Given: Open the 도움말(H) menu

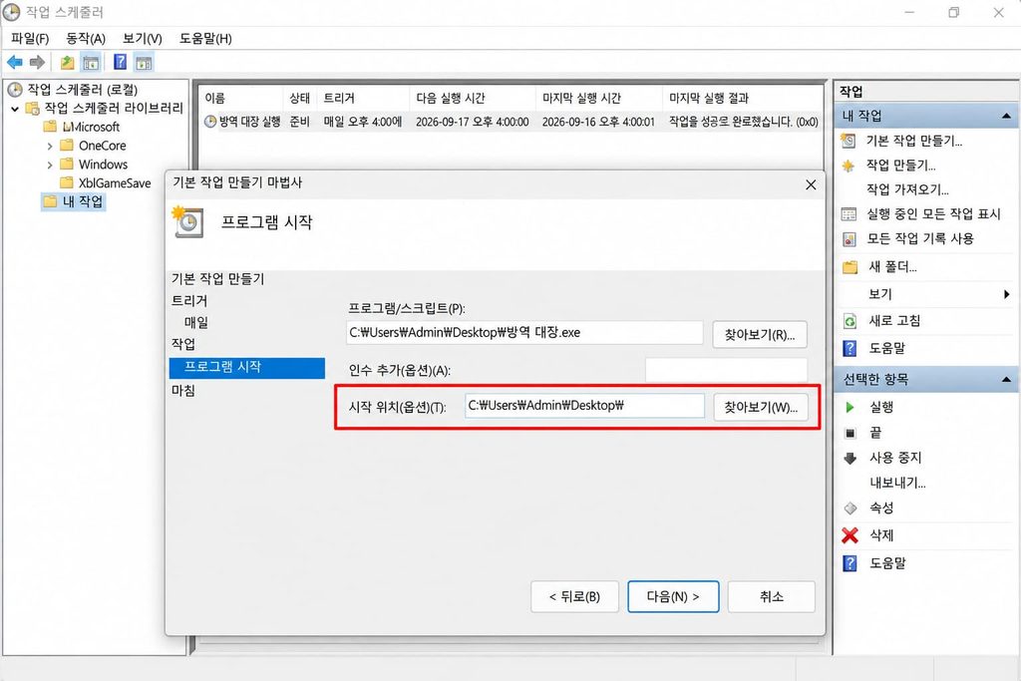Looking at the screenshot, I should (205, 39).
